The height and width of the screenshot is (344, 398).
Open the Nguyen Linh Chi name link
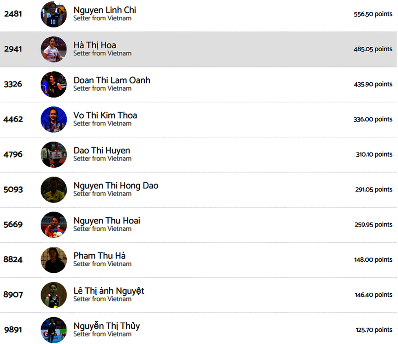click(x=105, y=10)
